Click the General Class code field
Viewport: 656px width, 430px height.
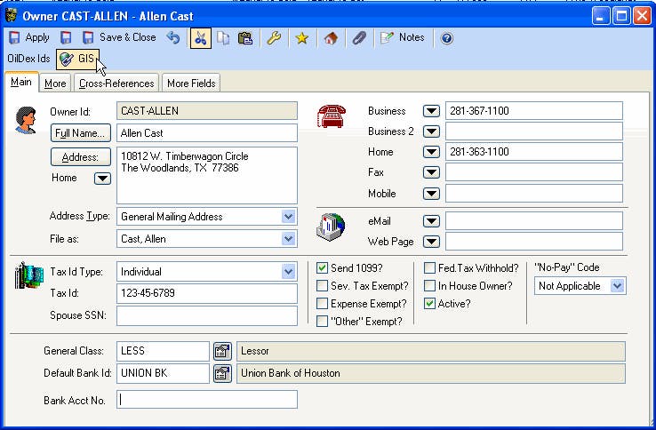click(164, 351)
